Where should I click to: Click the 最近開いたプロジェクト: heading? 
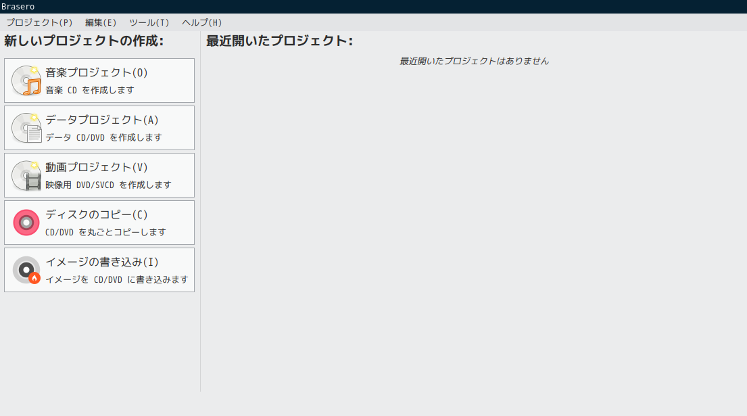tap(280, 41)
